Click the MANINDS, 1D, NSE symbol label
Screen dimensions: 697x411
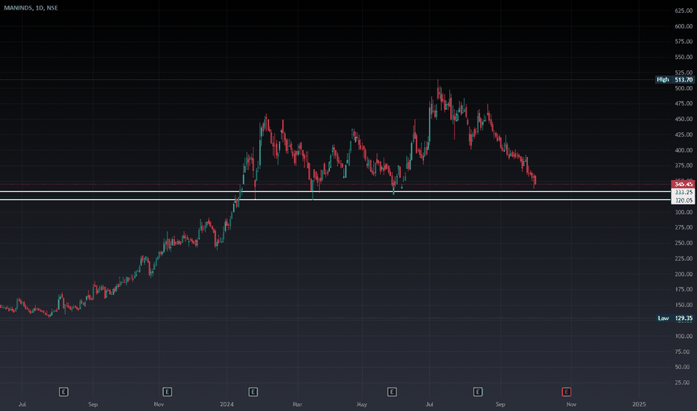click(31, 7)
